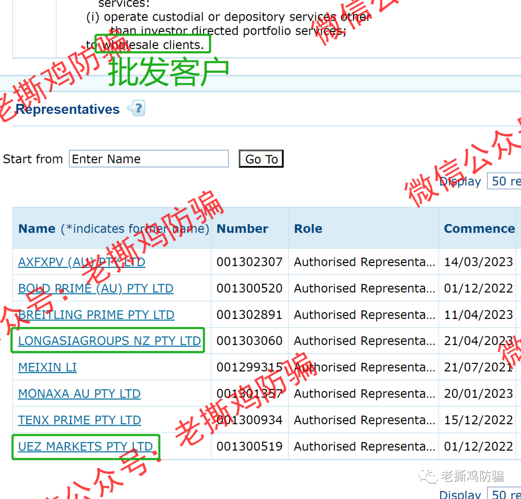Open the Representatives help question-mark icon
This screenshot has height=499, width=521.
[137, 108]
